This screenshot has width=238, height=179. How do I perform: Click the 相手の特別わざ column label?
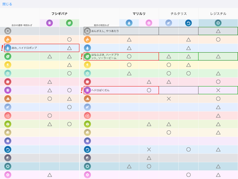[101, 25]
